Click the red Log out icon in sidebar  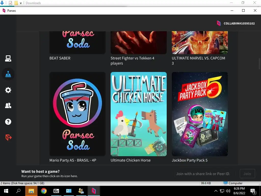[8, 138]
